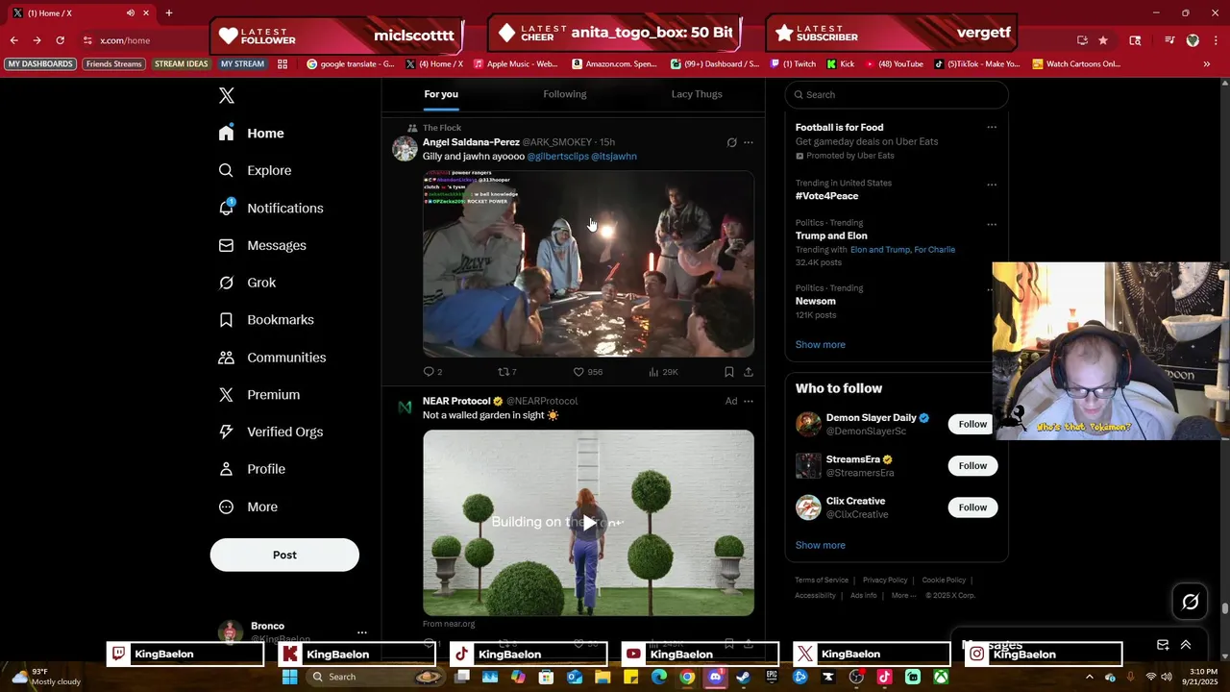Open Explore in the sidebar
The width and height of the screenshot is (1230, 692).
(255, 170)
